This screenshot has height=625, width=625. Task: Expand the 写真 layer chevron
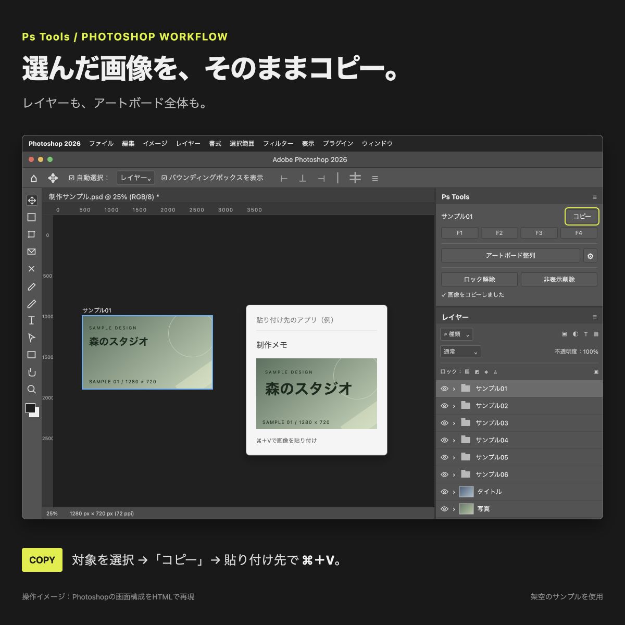(x=454, y=509)
